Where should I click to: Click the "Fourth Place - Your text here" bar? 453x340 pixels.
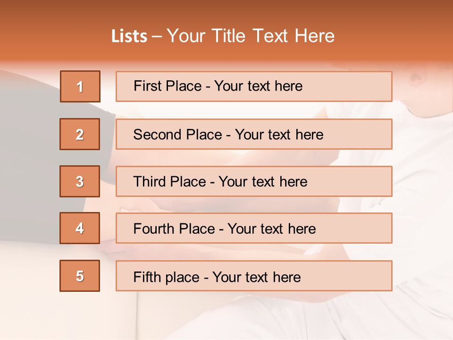click(254, 229)
